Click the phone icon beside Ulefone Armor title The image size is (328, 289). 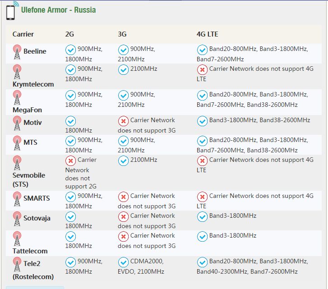(x=11, y=12)
